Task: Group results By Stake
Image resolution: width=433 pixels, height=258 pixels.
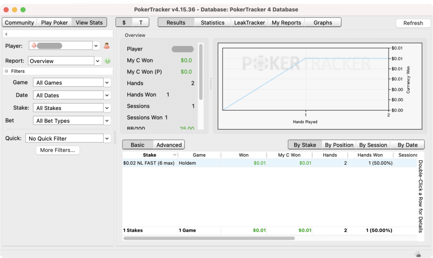Action: (305, 144)
